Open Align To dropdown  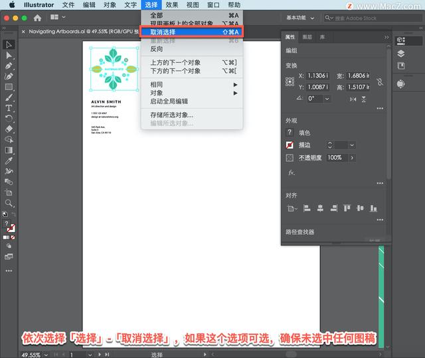[292, 208]
